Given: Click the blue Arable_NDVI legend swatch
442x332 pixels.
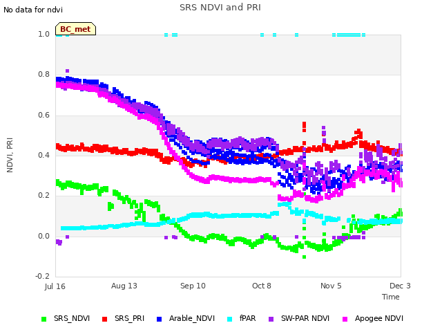Looking at the screenshot, I should 159,319.
